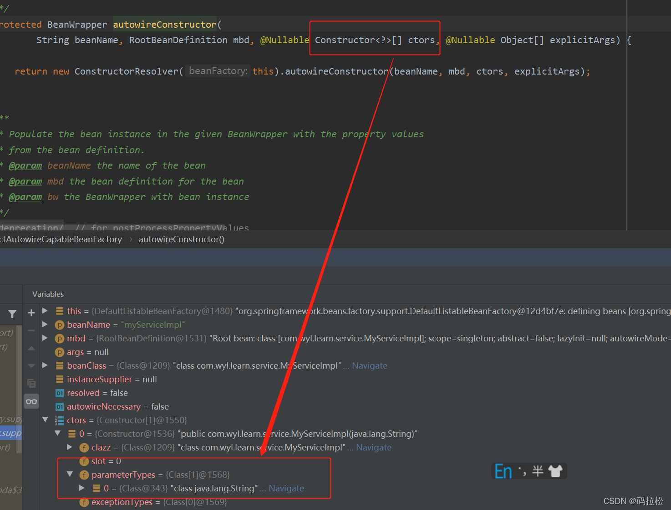This screenshot has width=671, height=510.
Task: Click Navigate link on java.lang.String row
Action: tap(286, 488)
